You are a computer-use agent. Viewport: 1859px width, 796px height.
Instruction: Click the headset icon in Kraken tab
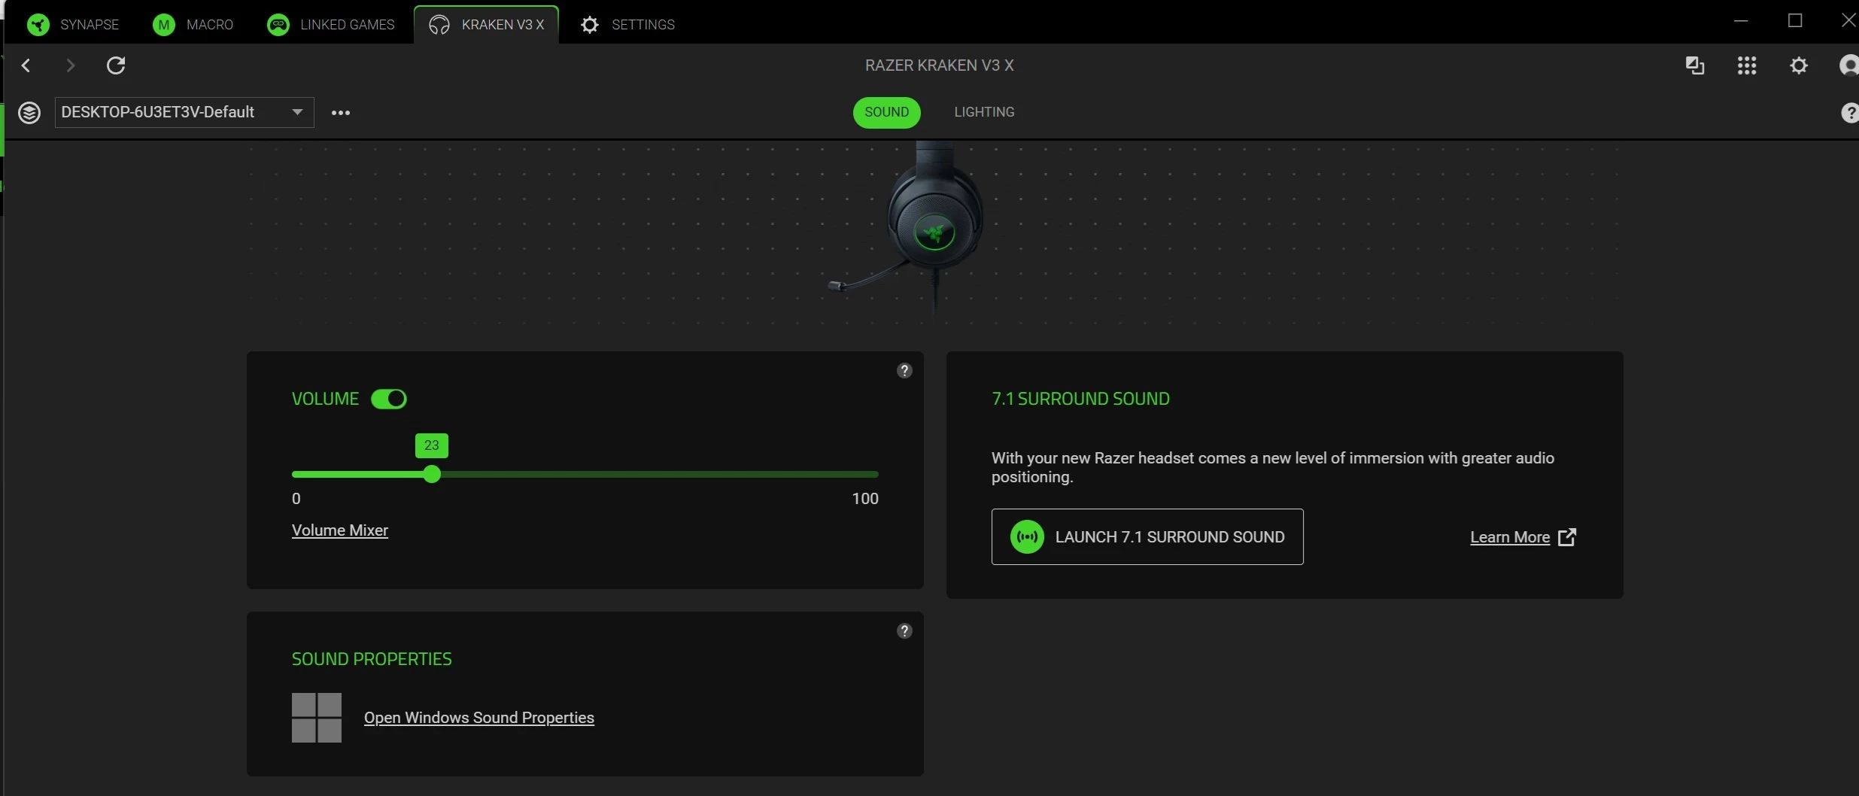point(439,25)
